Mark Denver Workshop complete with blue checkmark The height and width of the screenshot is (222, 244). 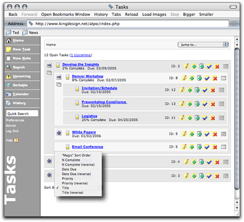[x=207, y=78]
